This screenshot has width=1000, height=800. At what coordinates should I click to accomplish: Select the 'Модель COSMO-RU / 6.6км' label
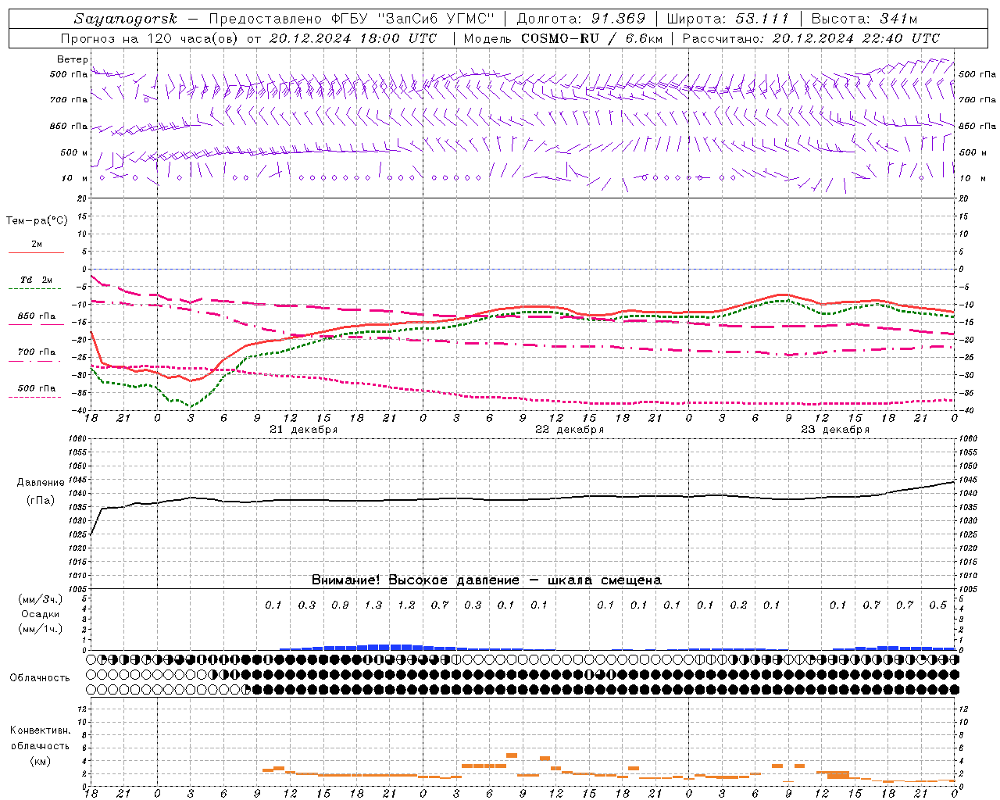click(563, 38)
